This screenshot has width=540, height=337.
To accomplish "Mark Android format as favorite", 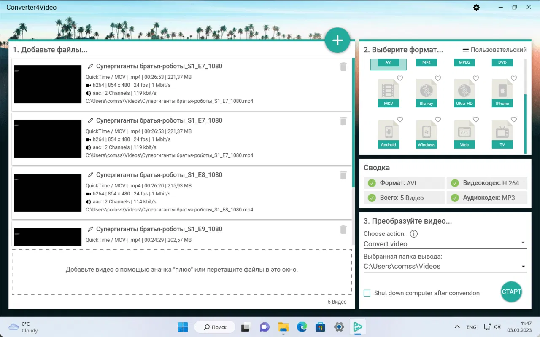I will (400, 120).
